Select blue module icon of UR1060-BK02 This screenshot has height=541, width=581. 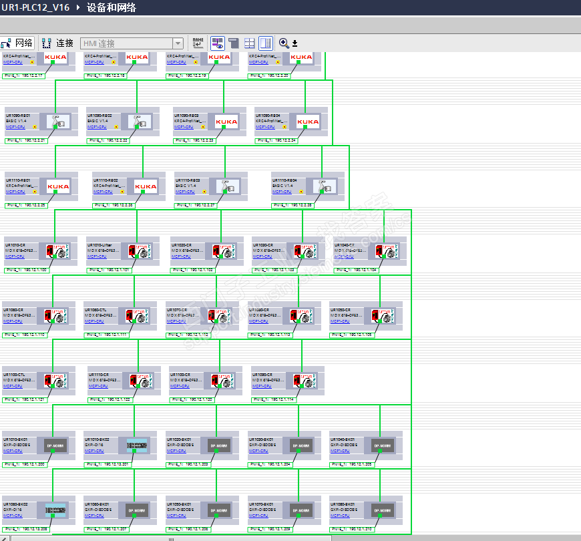click(55, 511)
